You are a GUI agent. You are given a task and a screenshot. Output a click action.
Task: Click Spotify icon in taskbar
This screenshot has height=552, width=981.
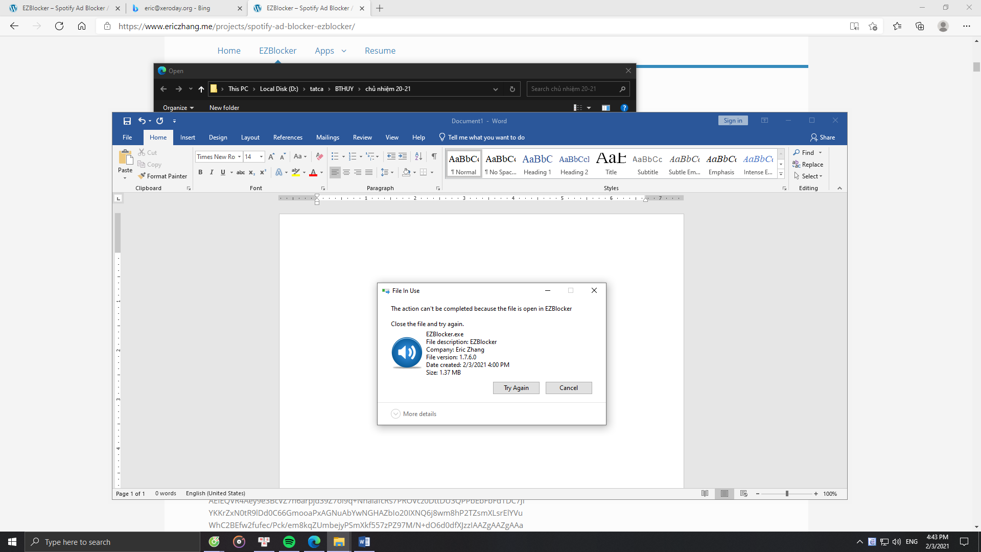(289, 542)
